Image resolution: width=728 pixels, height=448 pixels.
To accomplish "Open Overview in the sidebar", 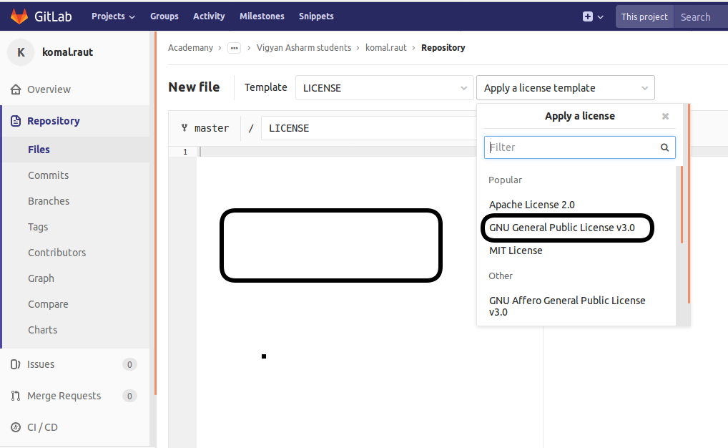I will point(49,89).
